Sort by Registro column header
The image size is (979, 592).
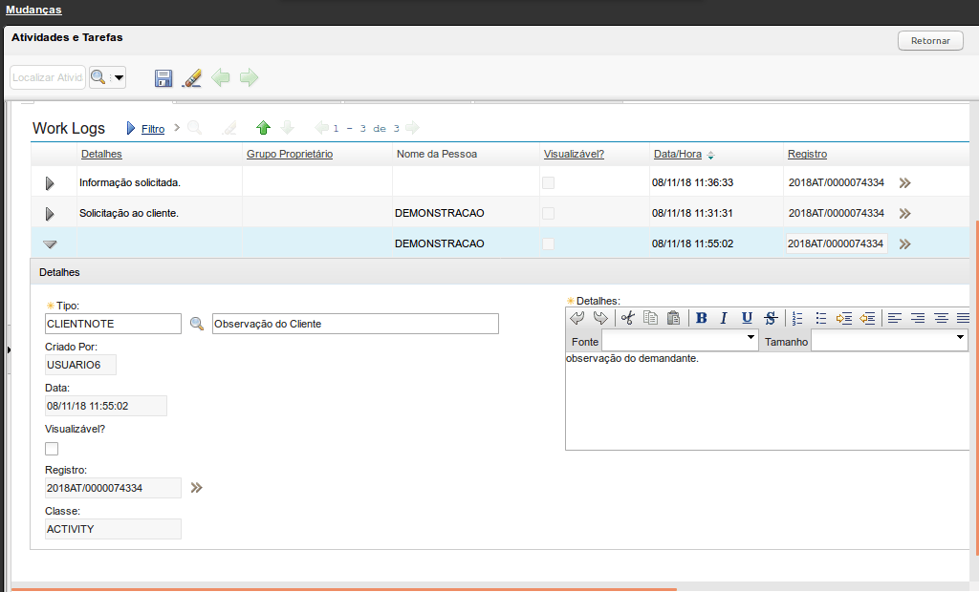click(807, 154)
